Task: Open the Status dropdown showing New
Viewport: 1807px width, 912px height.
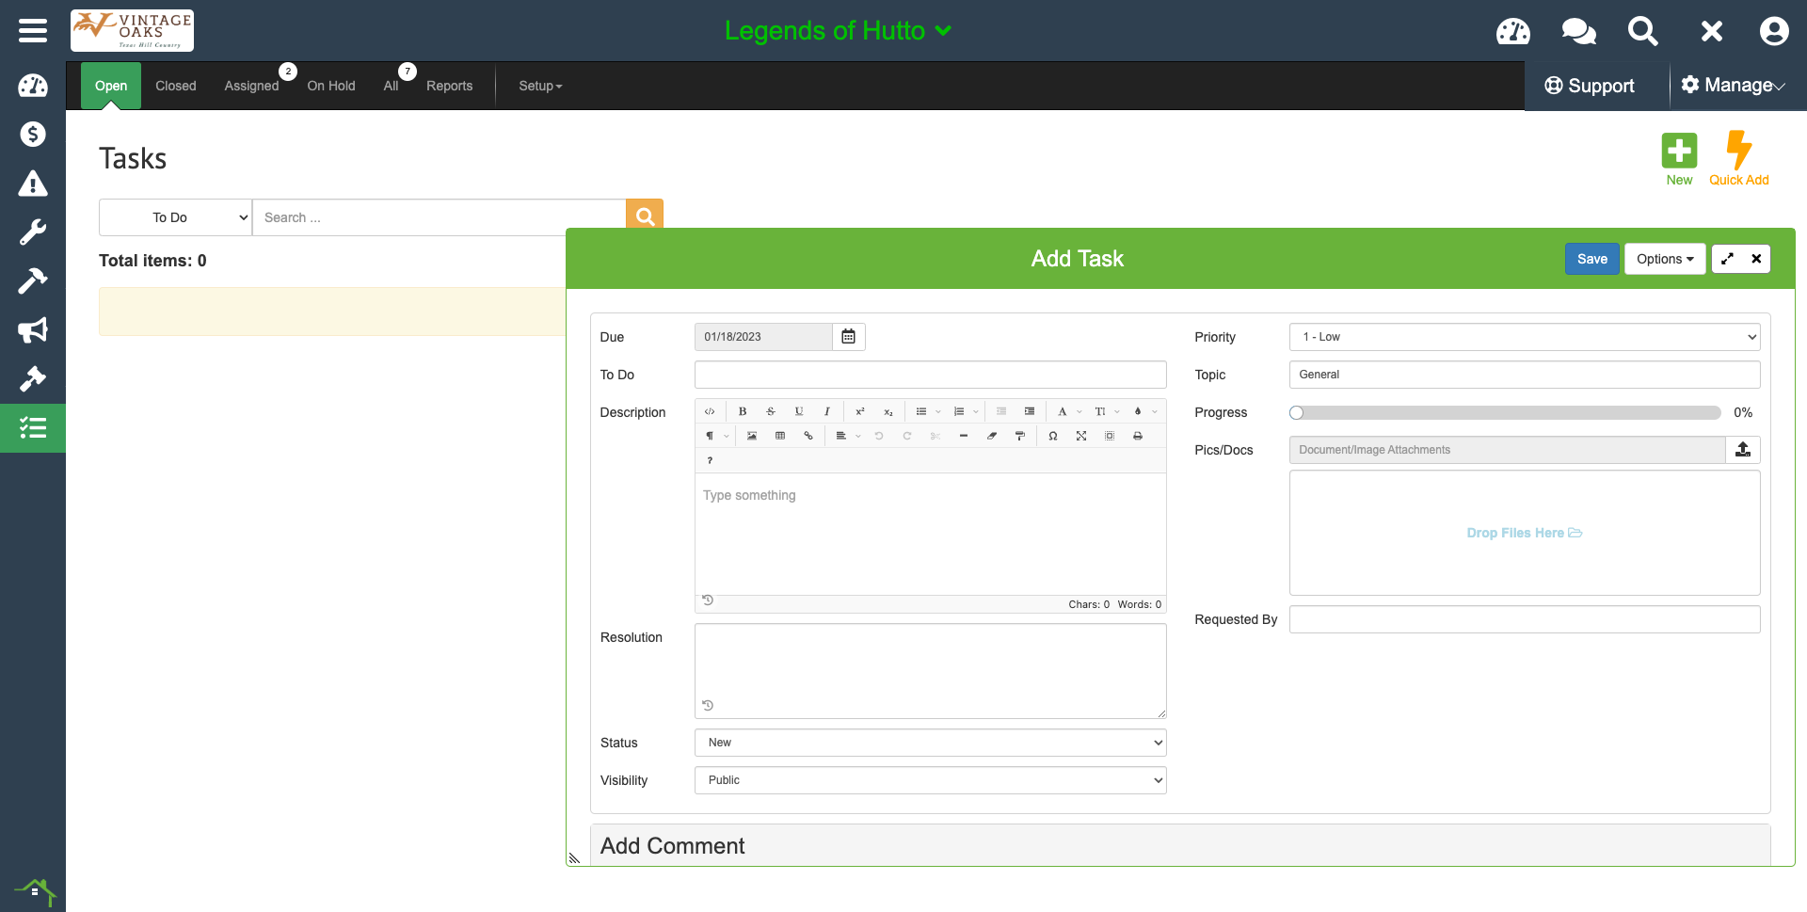Action: pos(930,743)
